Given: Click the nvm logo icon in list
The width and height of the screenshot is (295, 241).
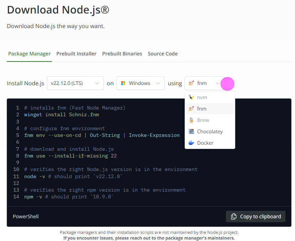Looking at the screenshot, I should (x=191, y=97).
